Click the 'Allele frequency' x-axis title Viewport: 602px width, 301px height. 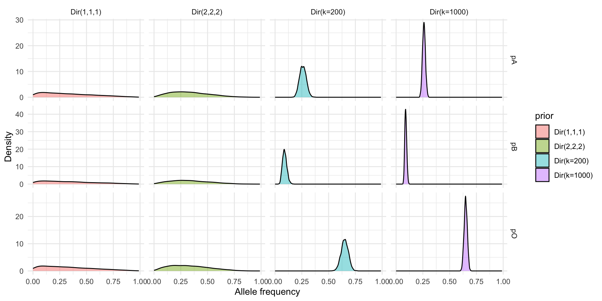[267, 292]
